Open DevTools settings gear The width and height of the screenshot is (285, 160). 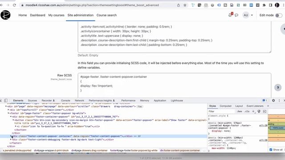click(x=273, y=100)
